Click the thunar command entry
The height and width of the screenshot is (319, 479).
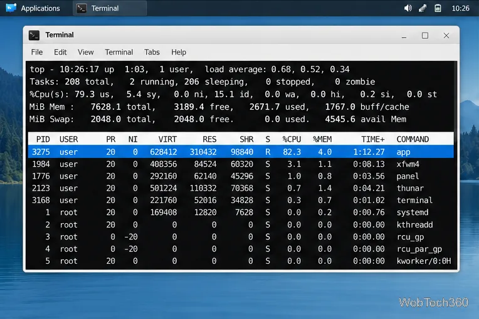click(x=410, y=188)
